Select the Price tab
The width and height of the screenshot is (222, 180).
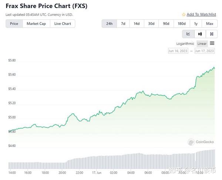(x=14, y=24)
